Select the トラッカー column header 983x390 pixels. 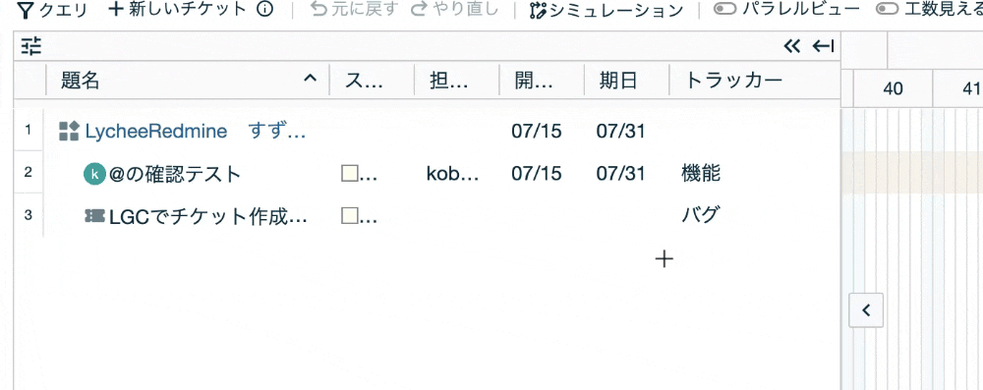tap(733, 80)
